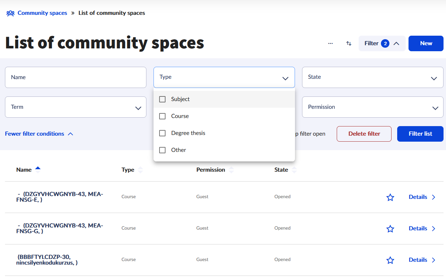Open the Permission dropdown filter
This screenshot has width=446, height=278.
coord(372,107)
